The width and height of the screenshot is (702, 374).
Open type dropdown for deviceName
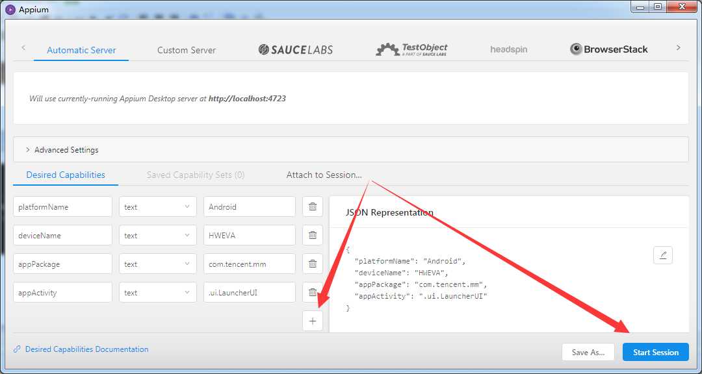pyautogui.click(x=157, y=235)
